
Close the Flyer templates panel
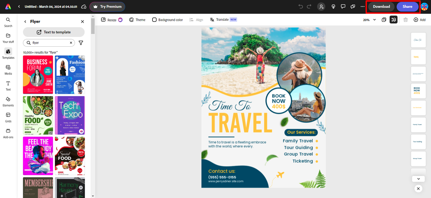pos(82,21)
